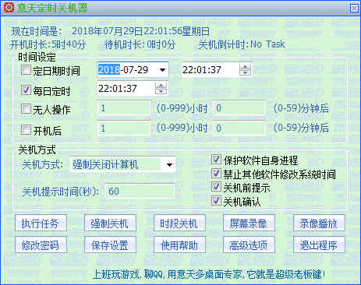Increase the 定日期时间 time using up arrow

(x=245, y=66)
